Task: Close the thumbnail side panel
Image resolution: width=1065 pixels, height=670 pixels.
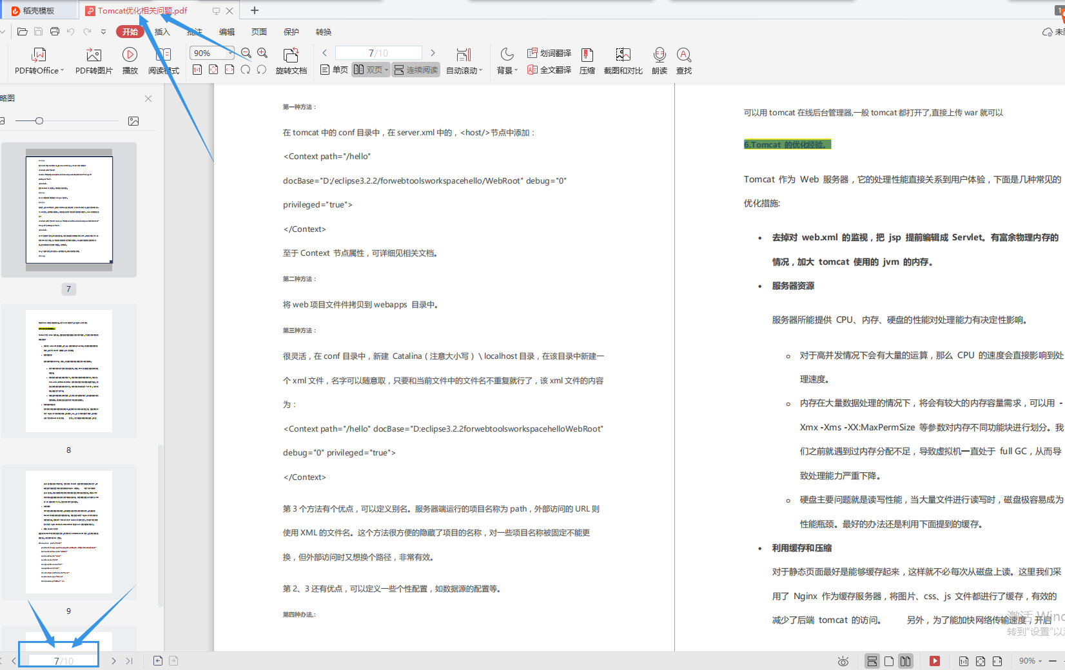Action: [x=148, y=99]
